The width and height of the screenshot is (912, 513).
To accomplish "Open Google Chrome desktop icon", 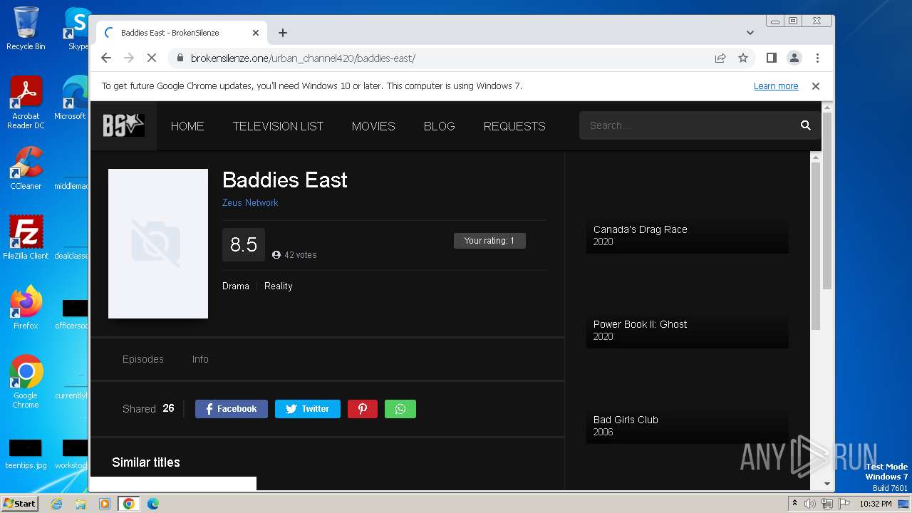I will point(26,381).
